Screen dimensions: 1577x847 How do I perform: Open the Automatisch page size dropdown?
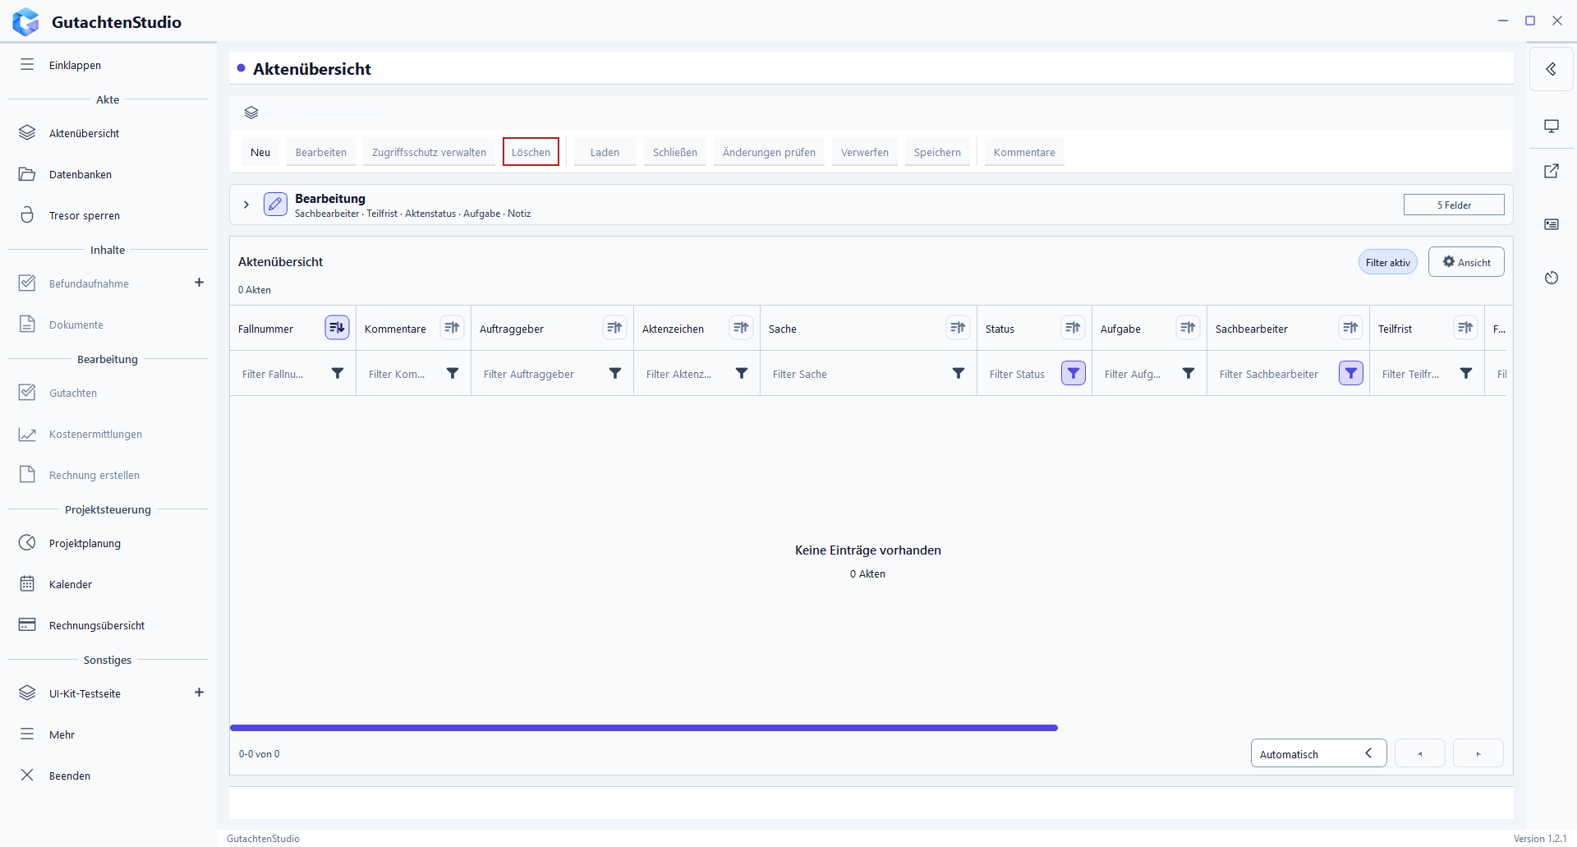(x=1318, y=753)
